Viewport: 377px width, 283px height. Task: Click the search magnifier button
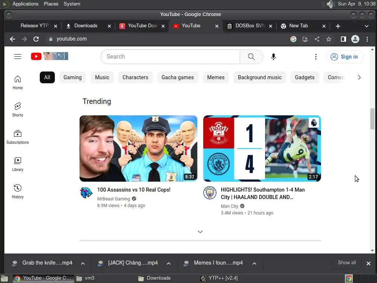pyautogui.click(x=251, y=56)
